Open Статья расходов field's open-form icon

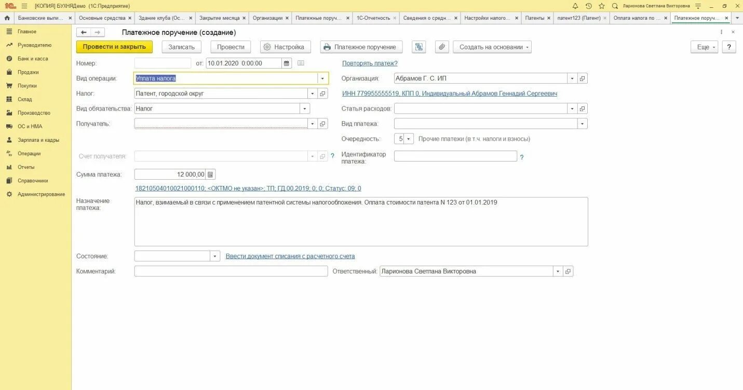[583, 109]
